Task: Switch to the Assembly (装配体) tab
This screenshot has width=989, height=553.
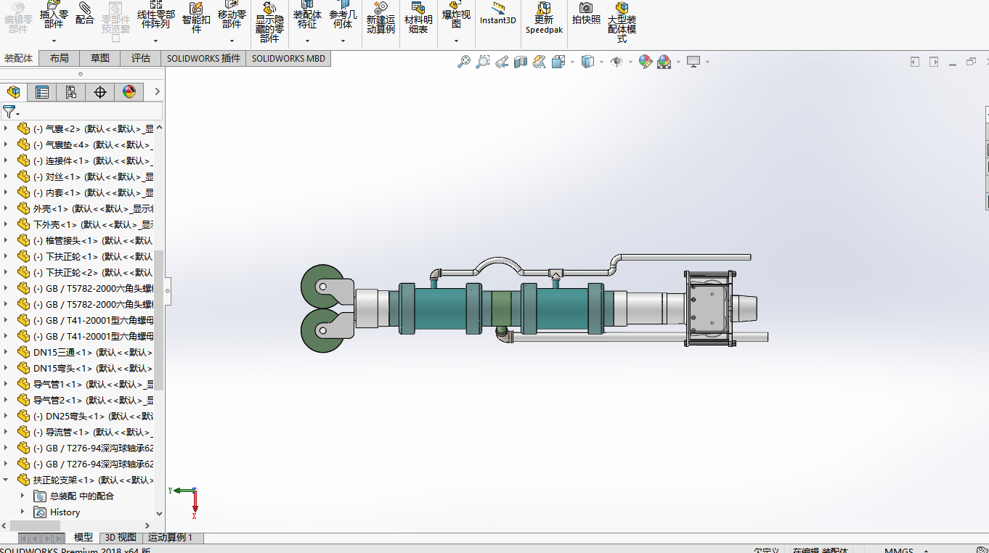Action: [19, 59]
